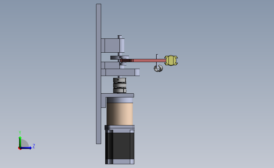Select the wide horizontal plate under the arm
This screenshot has height=168, width=274.
click(120, 72)
